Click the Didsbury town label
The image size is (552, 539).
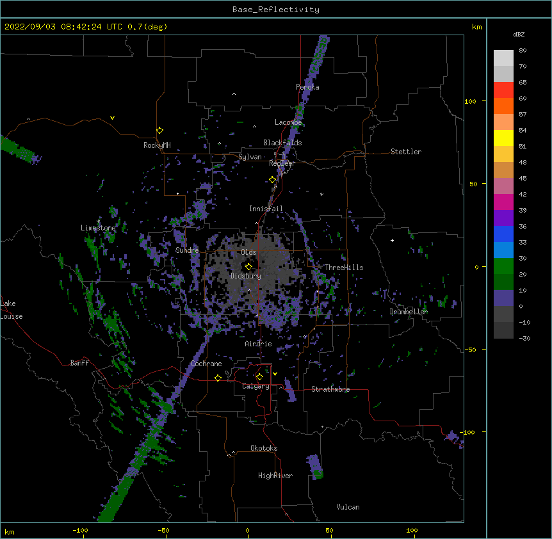click(246, 276)
